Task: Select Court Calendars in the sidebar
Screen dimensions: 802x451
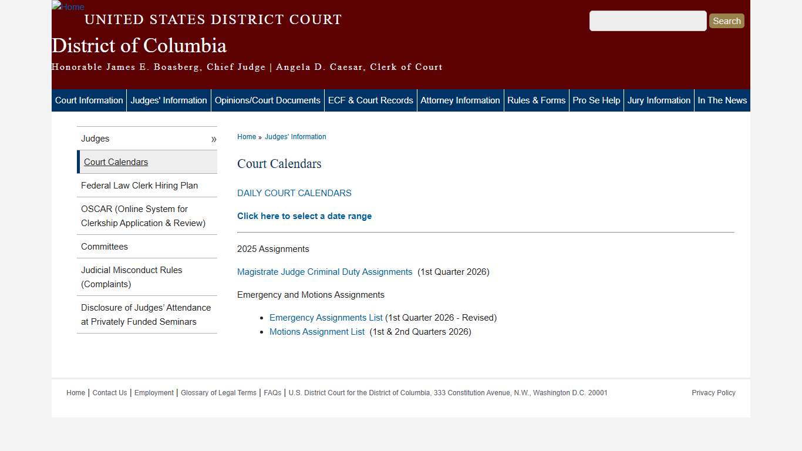Action: (116, 162)
